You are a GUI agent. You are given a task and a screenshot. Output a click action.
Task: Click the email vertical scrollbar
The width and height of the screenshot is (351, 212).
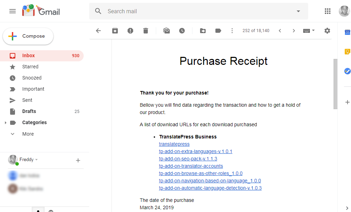pos(335,84)
